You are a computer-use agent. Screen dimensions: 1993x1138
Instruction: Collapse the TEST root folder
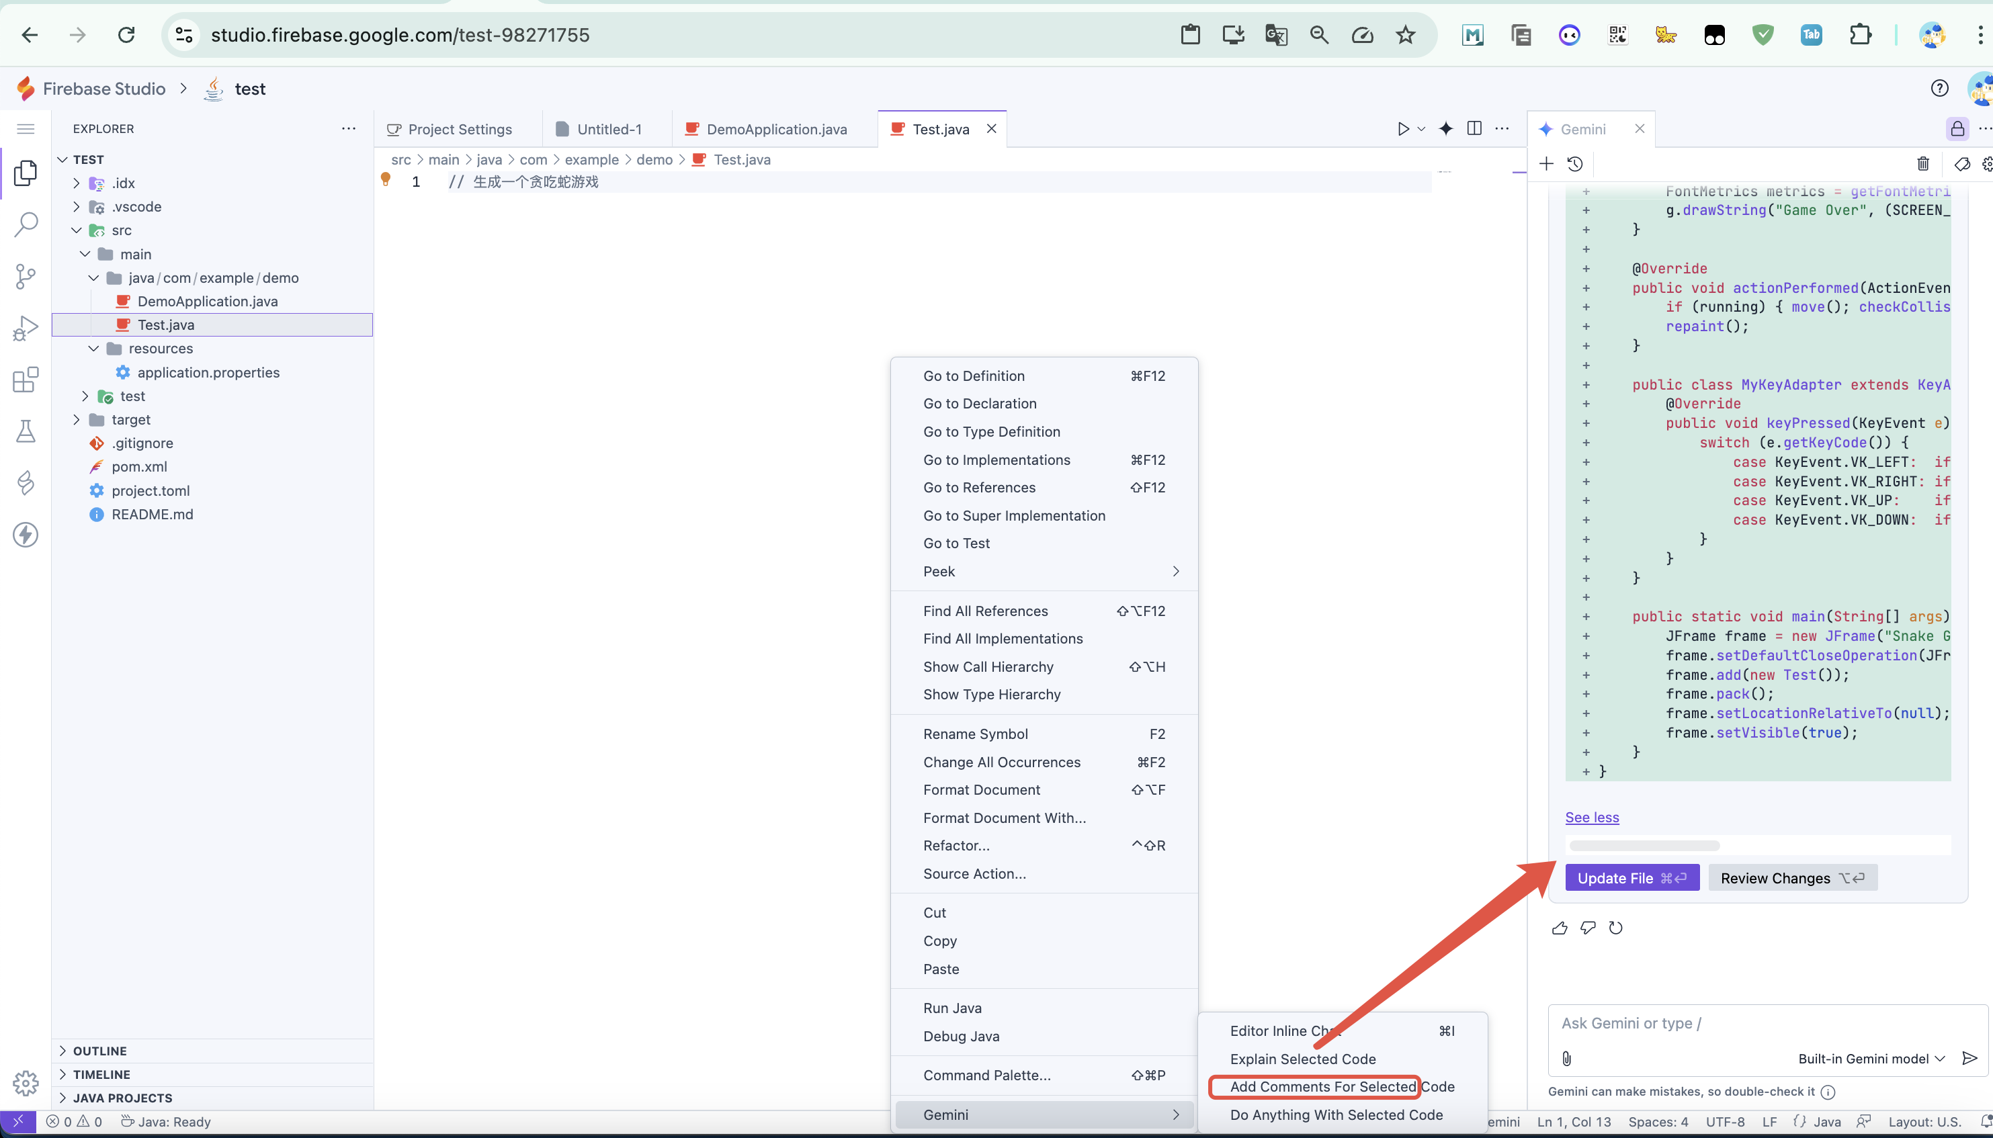(62, 159)
